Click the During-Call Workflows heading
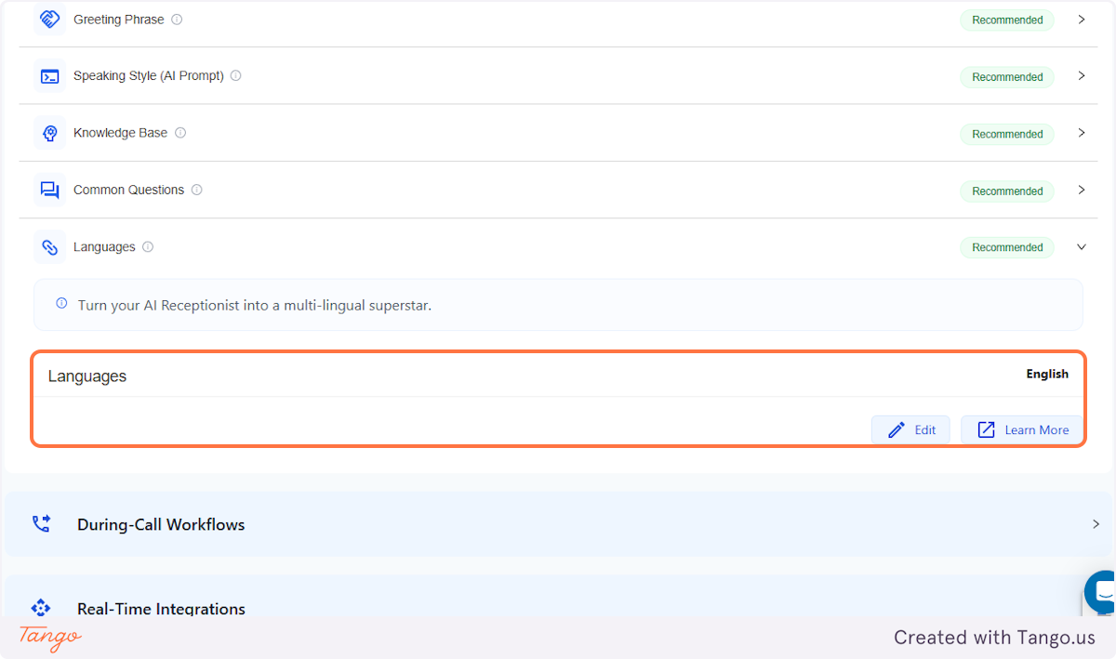 click(161, 524)
